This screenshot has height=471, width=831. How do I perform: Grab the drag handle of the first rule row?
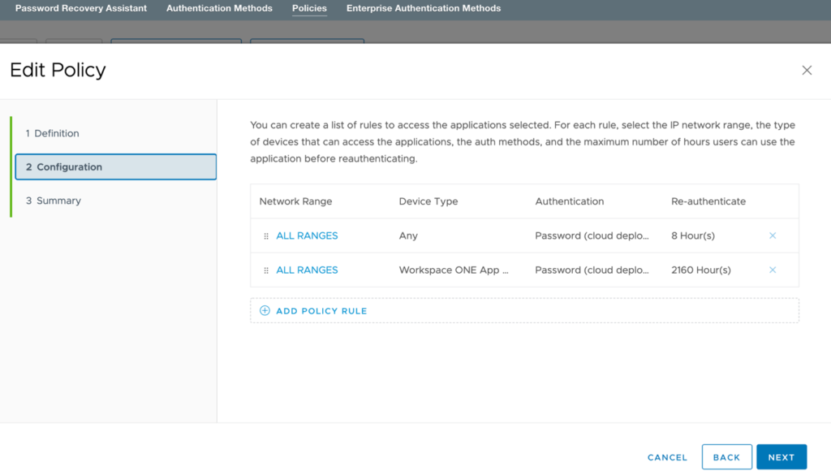point(265,235)
